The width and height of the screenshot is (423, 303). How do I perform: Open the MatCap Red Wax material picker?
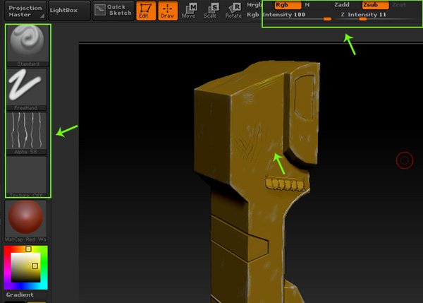(x=26, y=221)
